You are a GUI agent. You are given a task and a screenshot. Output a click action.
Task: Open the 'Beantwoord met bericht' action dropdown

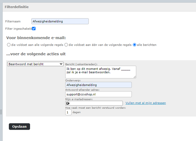point(35,64)
